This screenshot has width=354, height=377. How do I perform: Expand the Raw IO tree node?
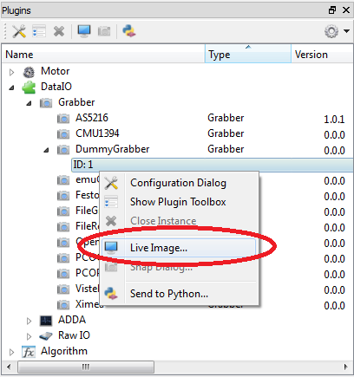[x=29, y=336]
